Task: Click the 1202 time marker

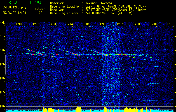Action: click(36, 24)
